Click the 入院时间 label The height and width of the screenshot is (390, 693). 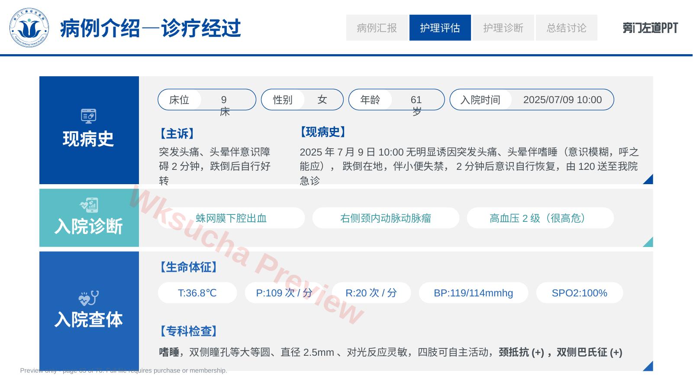tap(480, 100)
